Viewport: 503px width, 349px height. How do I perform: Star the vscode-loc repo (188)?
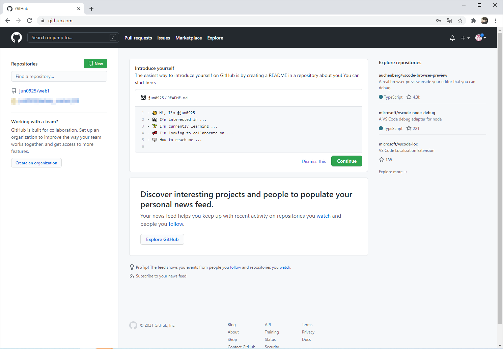coord(382,160)
